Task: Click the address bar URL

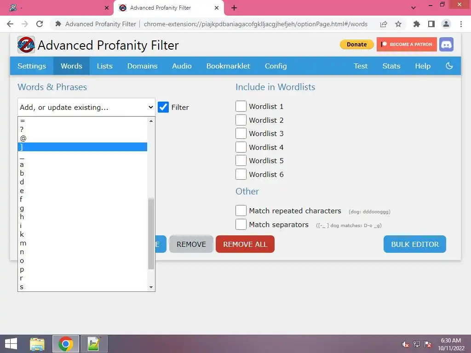Action: tap(255, 24)
